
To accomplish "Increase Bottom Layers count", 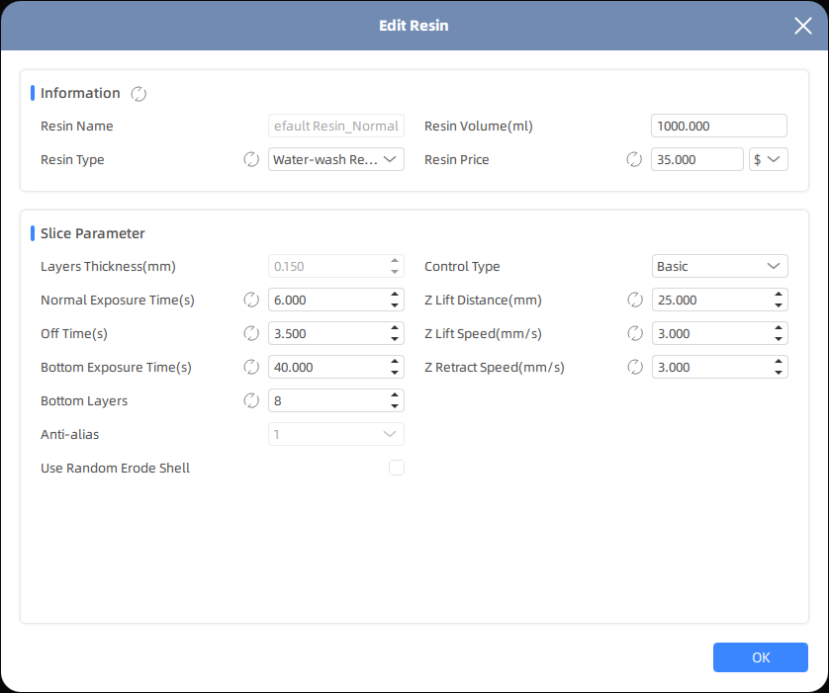I will [395, 395].
